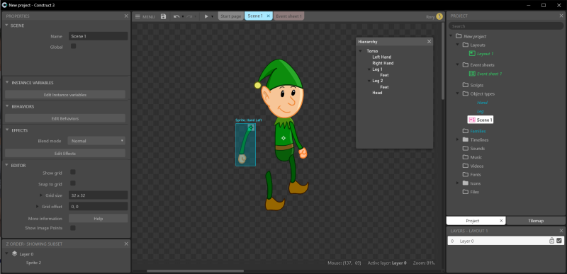The image size is (567, 274).
Task: Click the play preview icon
Action: click(x=206, y=16)
